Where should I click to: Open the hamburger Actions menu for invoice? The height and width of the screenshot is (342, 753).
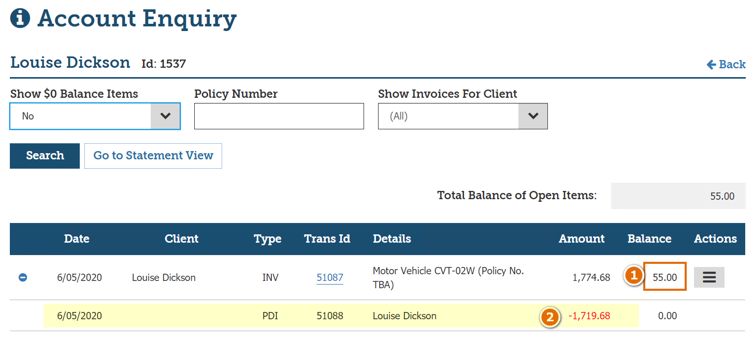tap(709, 277)
